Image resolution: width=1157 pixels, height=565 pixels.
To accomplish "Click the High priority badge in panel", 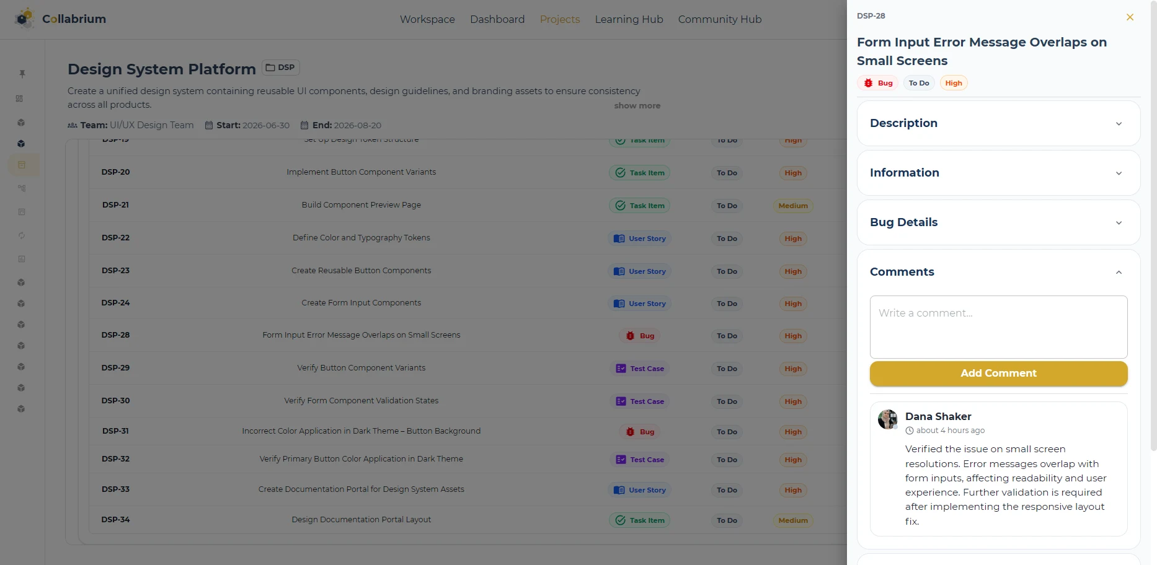I will (x=954, y=83).
